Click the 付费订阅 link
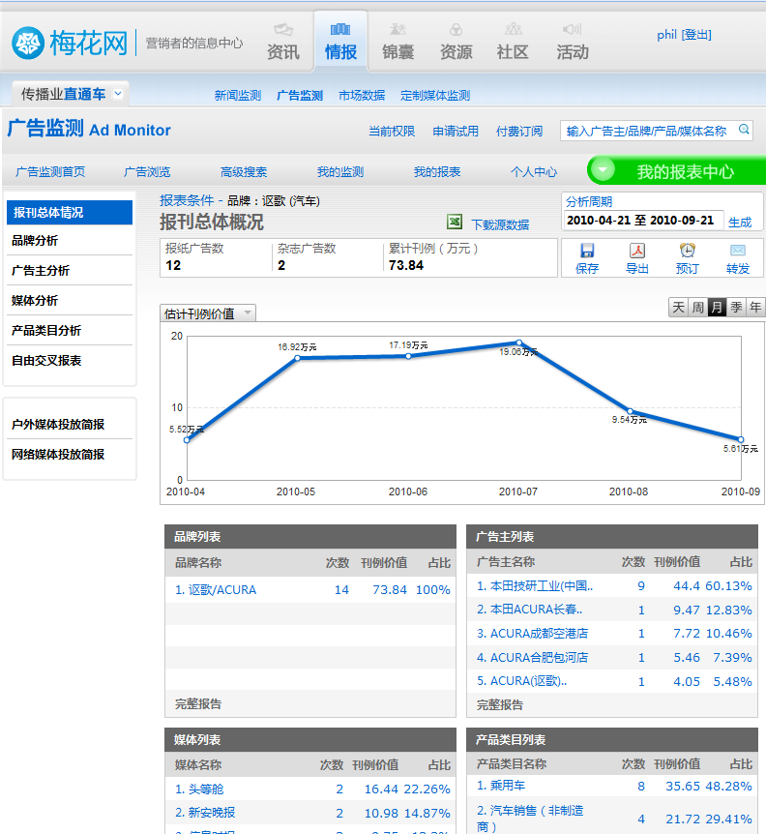Viewport: 766px width, 834px height. click(x=519, y=131)
